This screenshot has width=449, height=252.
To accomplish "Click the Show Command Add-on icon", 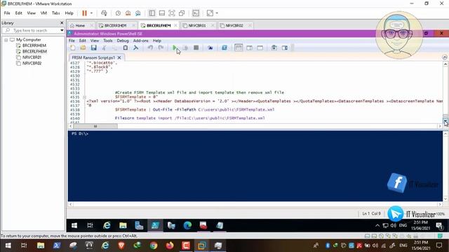I will [x=285, y=48].
